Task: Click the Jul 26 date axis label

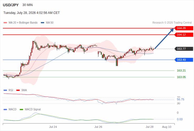Action: [98, 127]
